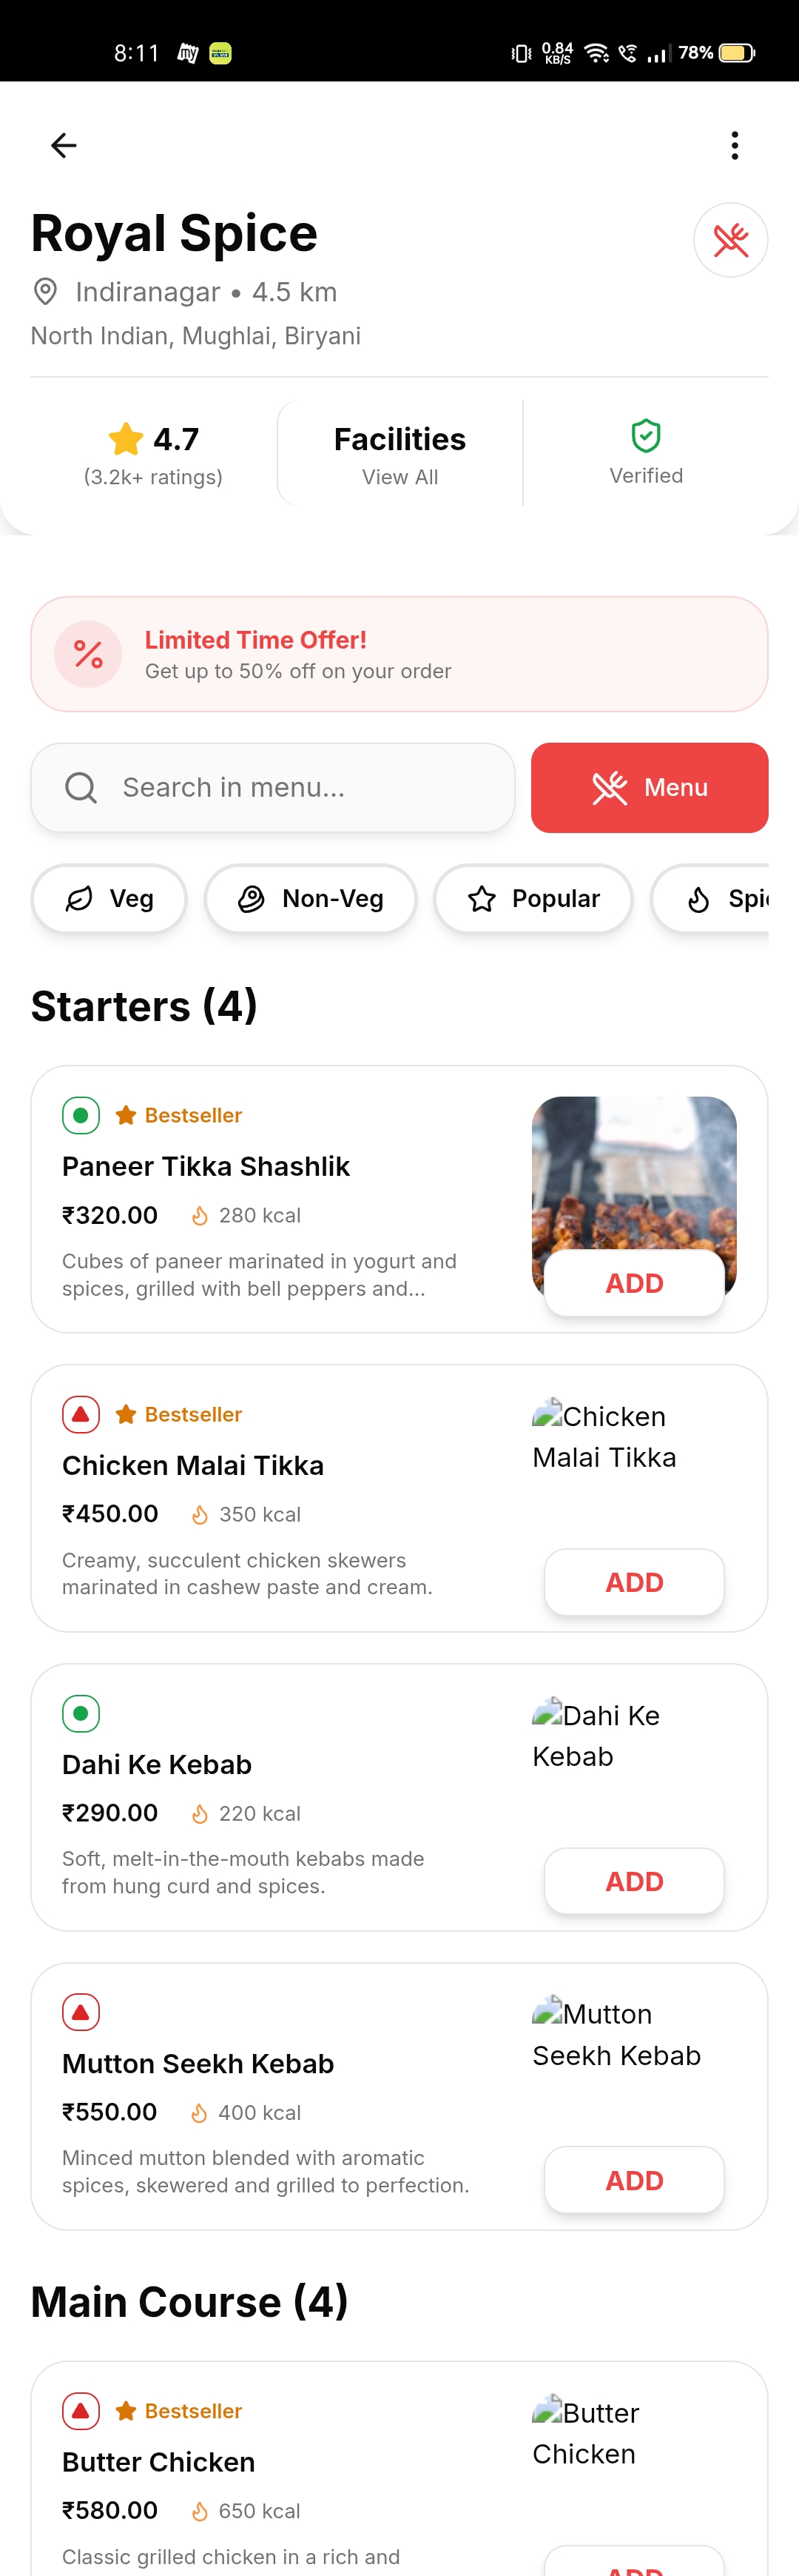Toggle the Non-Veg filter chip
Image resolution: width=799 pixels, height=2576 pixels.
point(309,899)
